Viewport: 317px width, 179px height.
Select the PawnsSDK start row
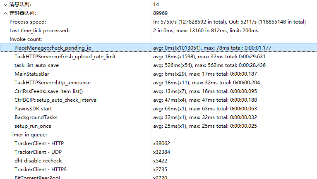coord(158,109)
